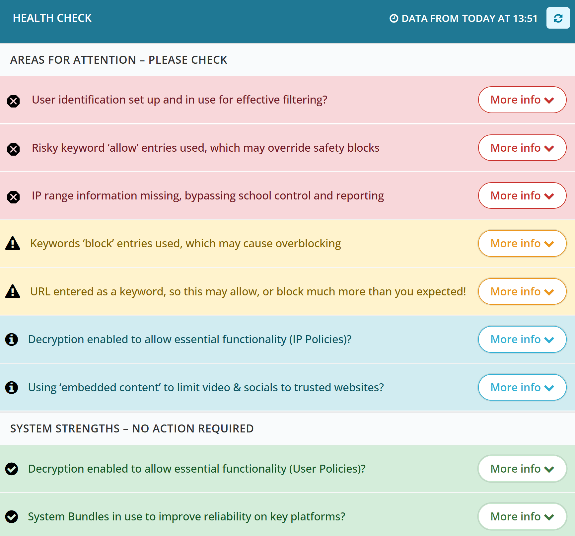Screen dimensions: 575x536
Task: Click DATA FROM TODAY AT 13:51 timestamp
Action: pyautogui.click(x=469, y=19)
